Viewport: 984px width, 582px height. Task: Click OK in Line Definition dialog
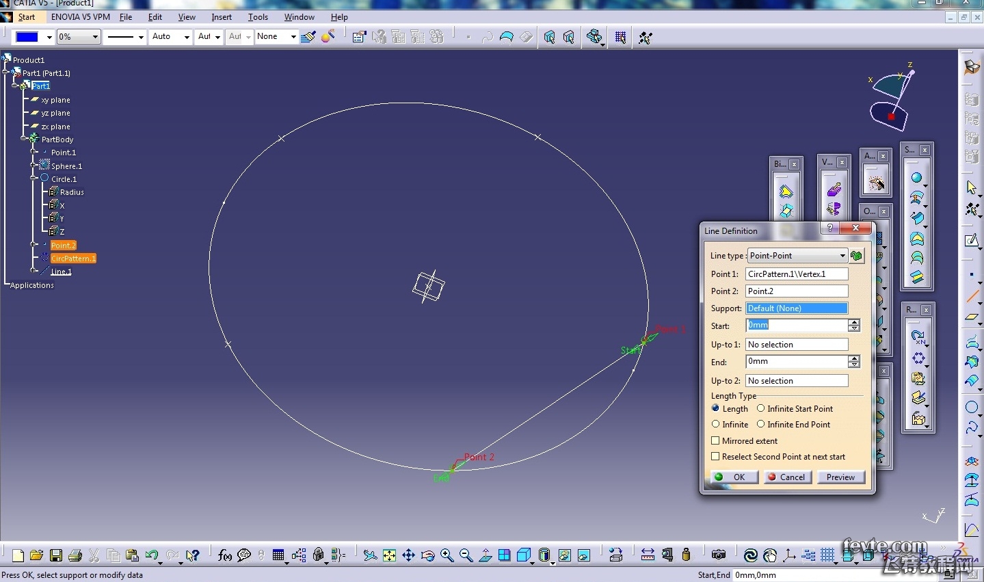point(734,477)
